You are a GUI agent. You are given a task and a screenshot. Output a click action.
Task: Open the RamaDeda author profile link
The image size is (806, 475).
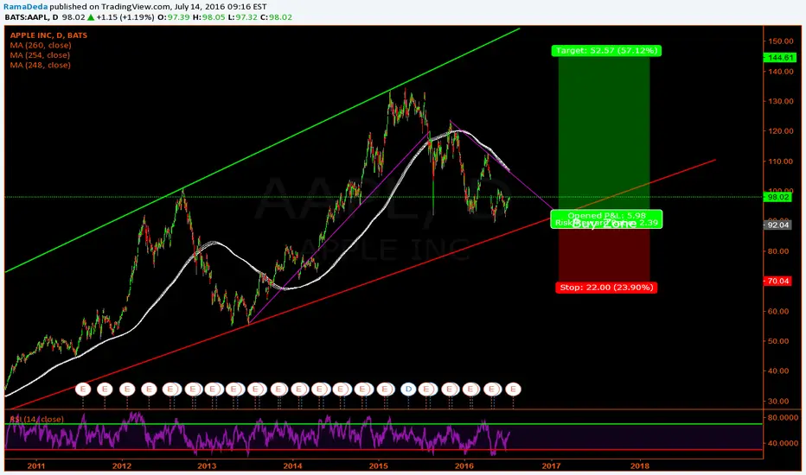point(26,7)
